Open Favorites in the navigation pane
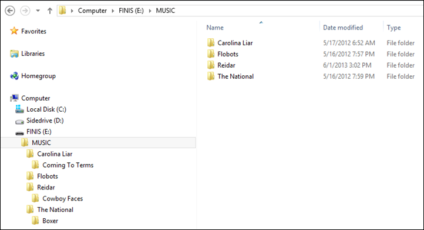This screenshot has width=424, height=230. 33,31
